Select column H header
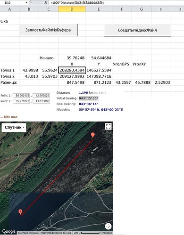 point(161,9)
